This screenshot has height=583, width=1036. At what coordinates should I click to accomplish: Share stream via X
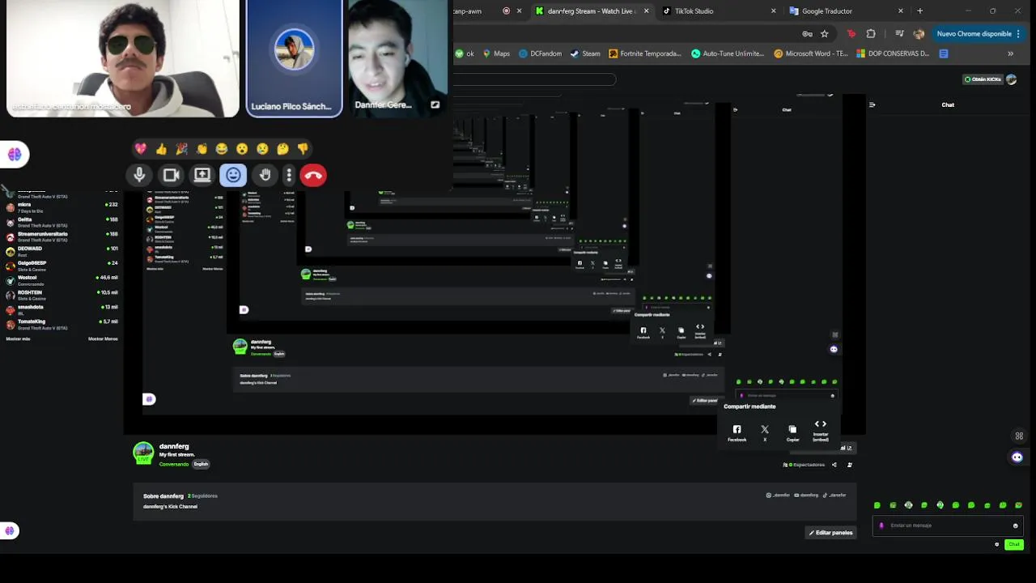(x=765, y=432)
